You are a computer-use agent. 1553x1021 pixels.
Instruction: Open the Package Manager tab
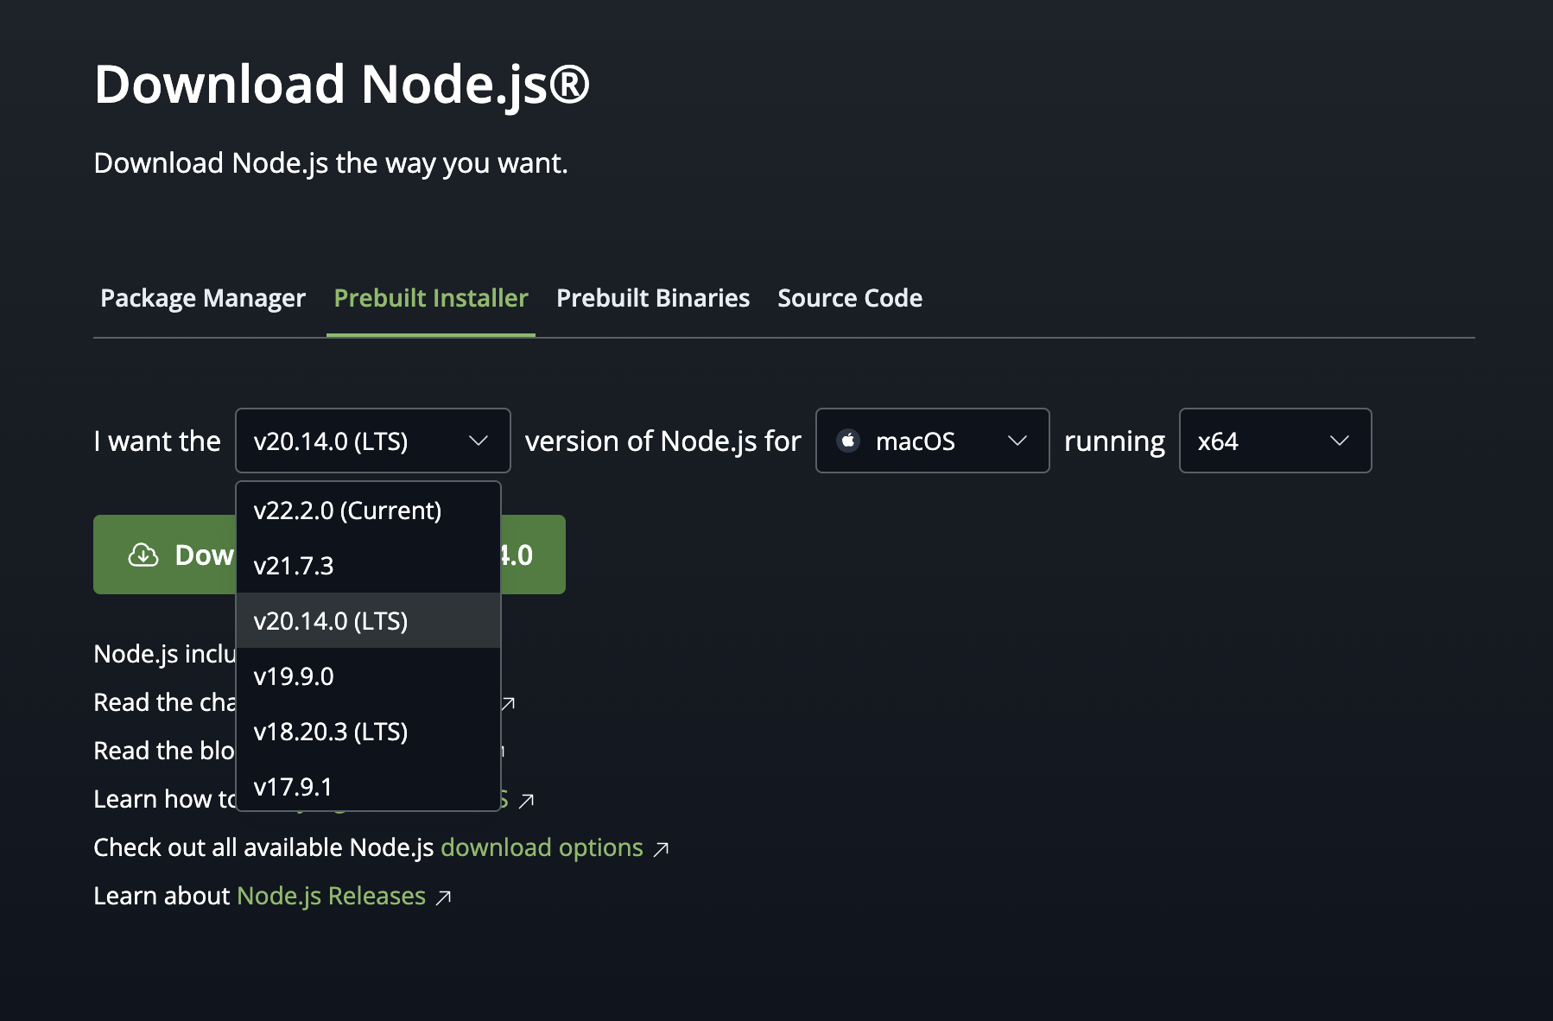pyautogui.click(x=203, y=298)
